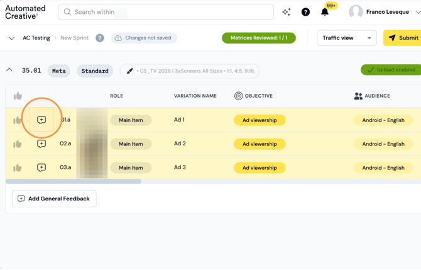
Task: Click the Submit button
Action: (x=402, y=38)
